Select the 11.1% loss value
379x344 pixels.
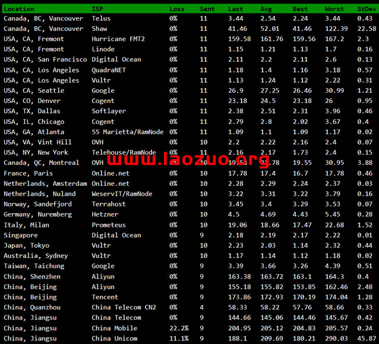pyautogui.click(x=179, y=339)
